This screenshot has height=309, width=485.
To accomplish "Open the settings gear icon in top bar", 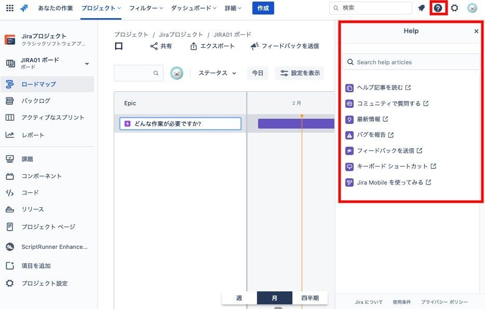I will click(454, 8).
